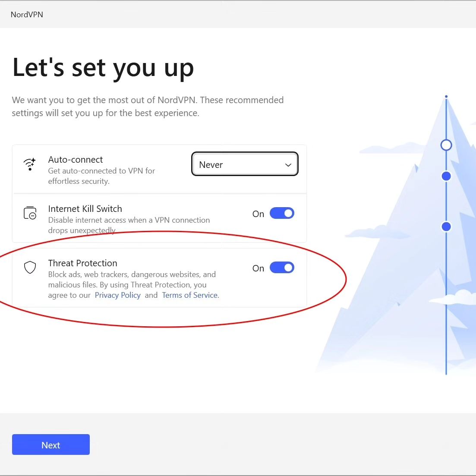Click the "Let's set you up" heading
This screenshot has width=476, height=476.
(x=103, y=68)
